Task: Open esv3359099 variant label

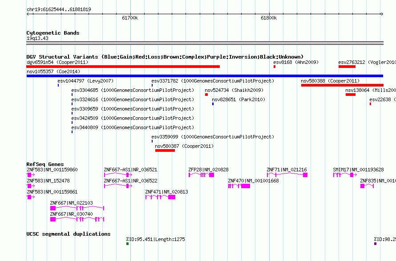Action: 213,137
